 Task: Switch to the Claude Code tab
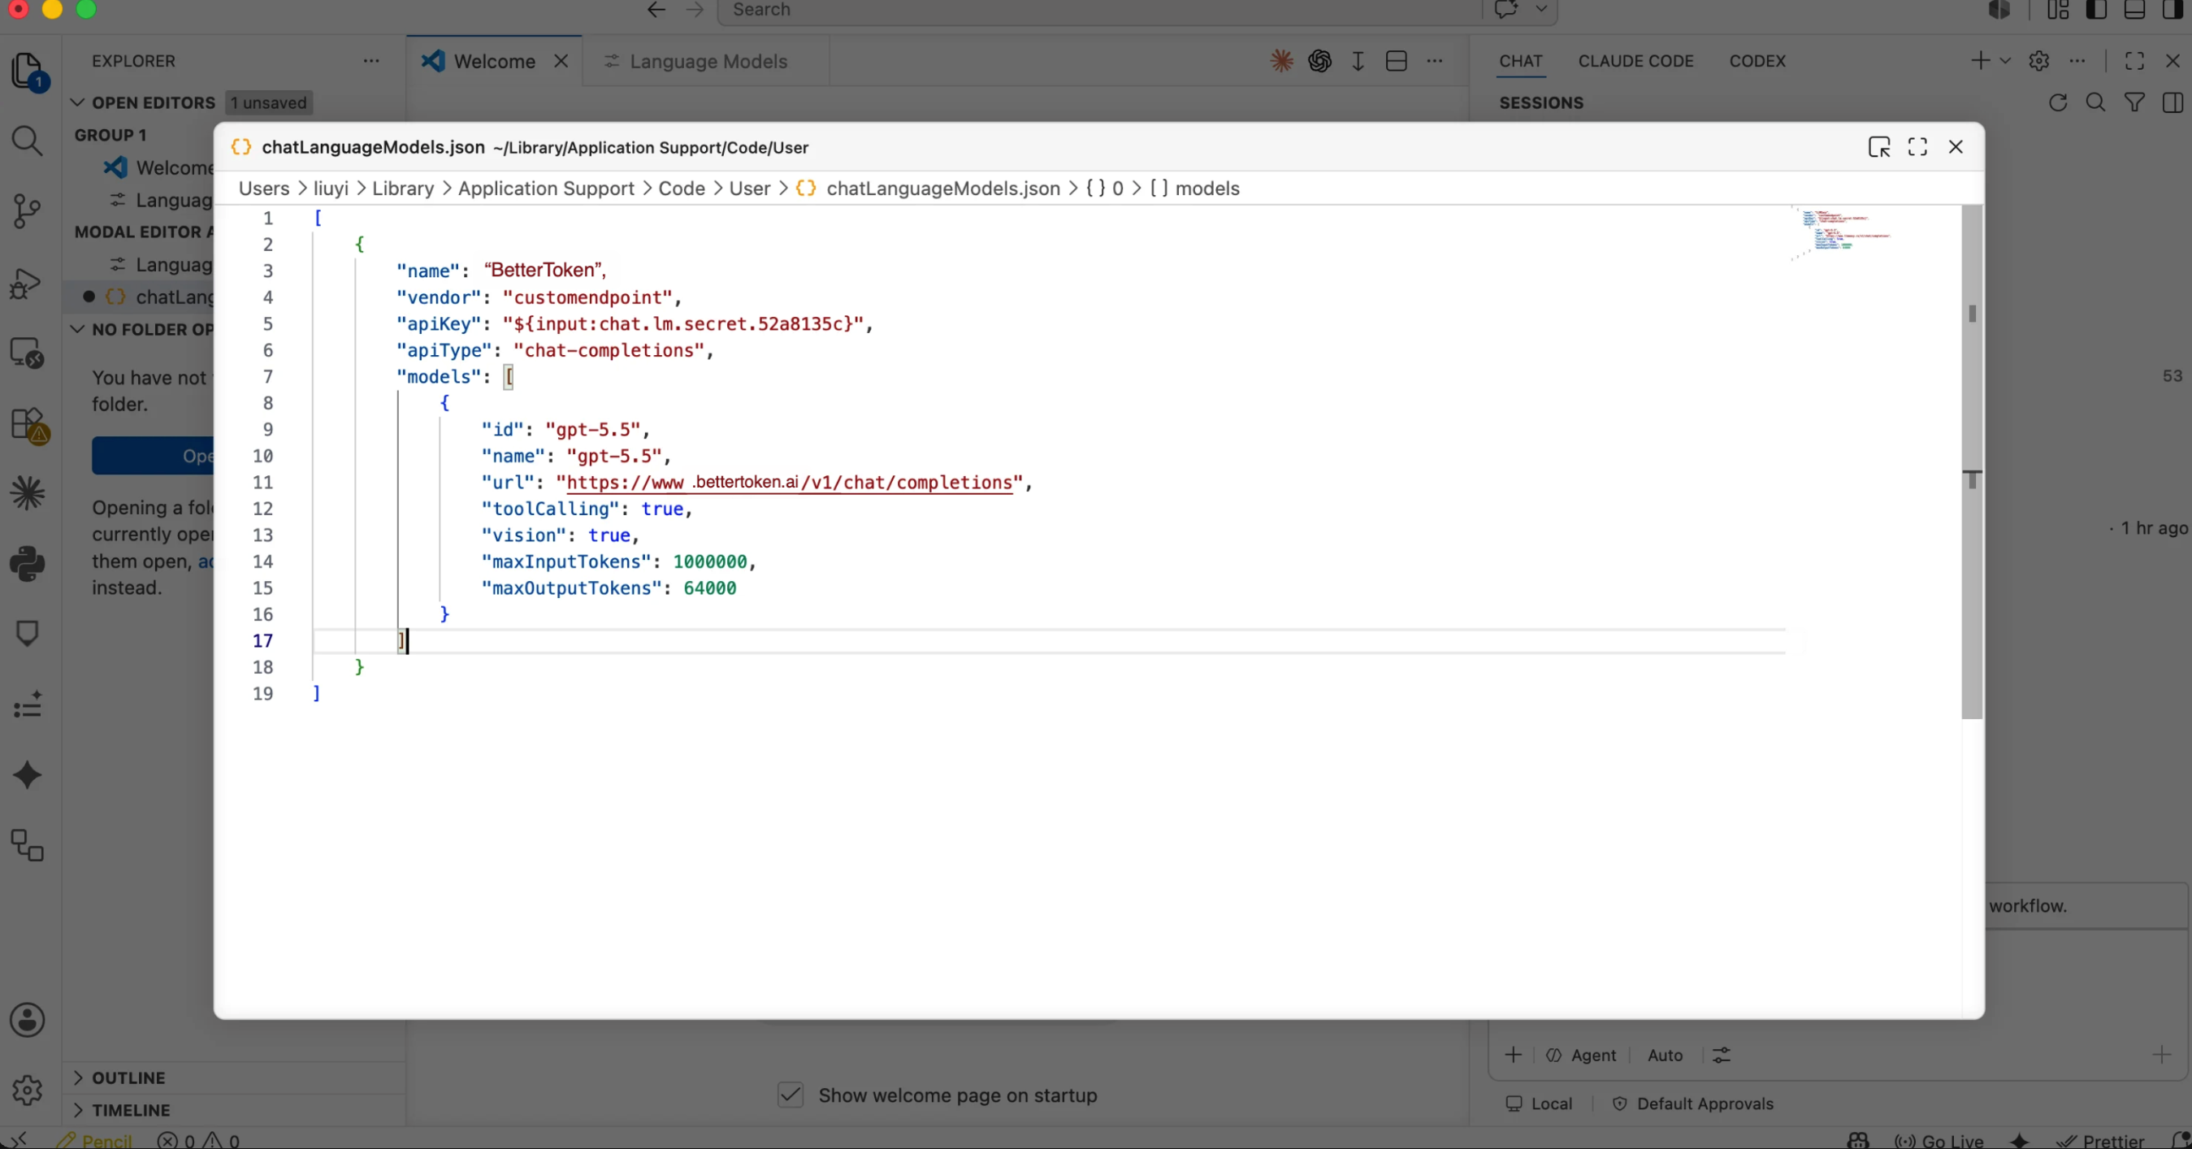click(x=1635, y=61)
